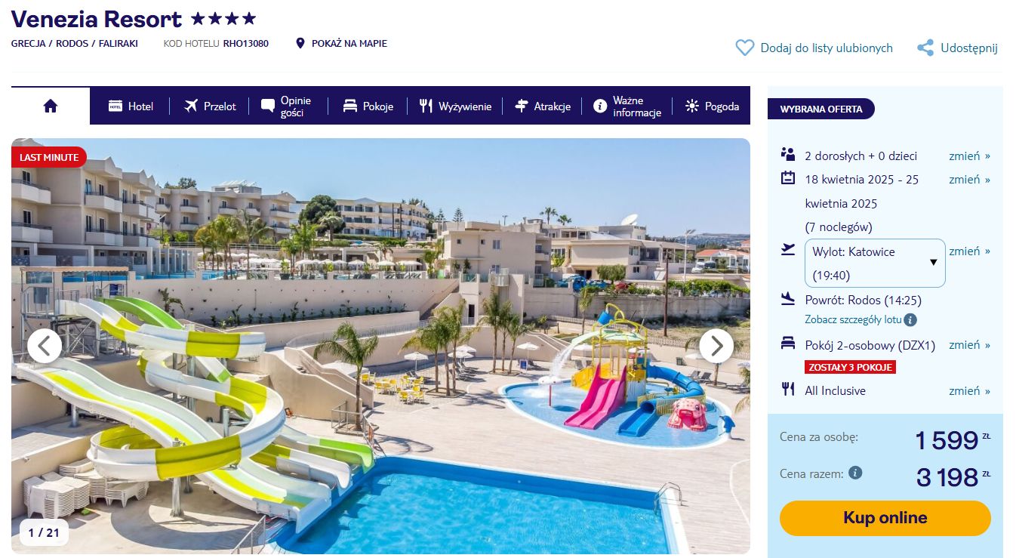This screenshot has height=558, width=1016.
Task: Click the main hotel waterpark photo
Action: (x=380, y=346)
